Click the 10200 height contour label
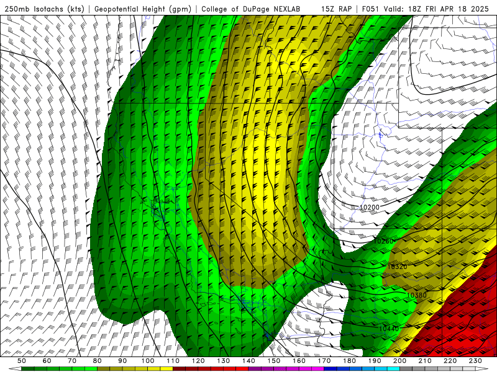Viewport: 497px width, 372px height. [370, 208]
